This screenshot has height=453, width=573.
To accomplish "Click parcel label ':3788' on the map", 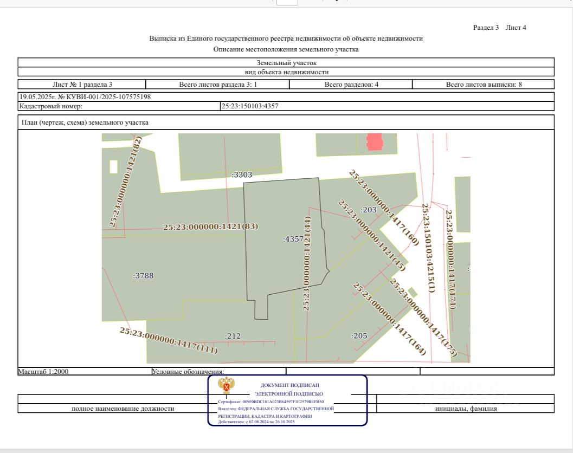I will (143, 276).
